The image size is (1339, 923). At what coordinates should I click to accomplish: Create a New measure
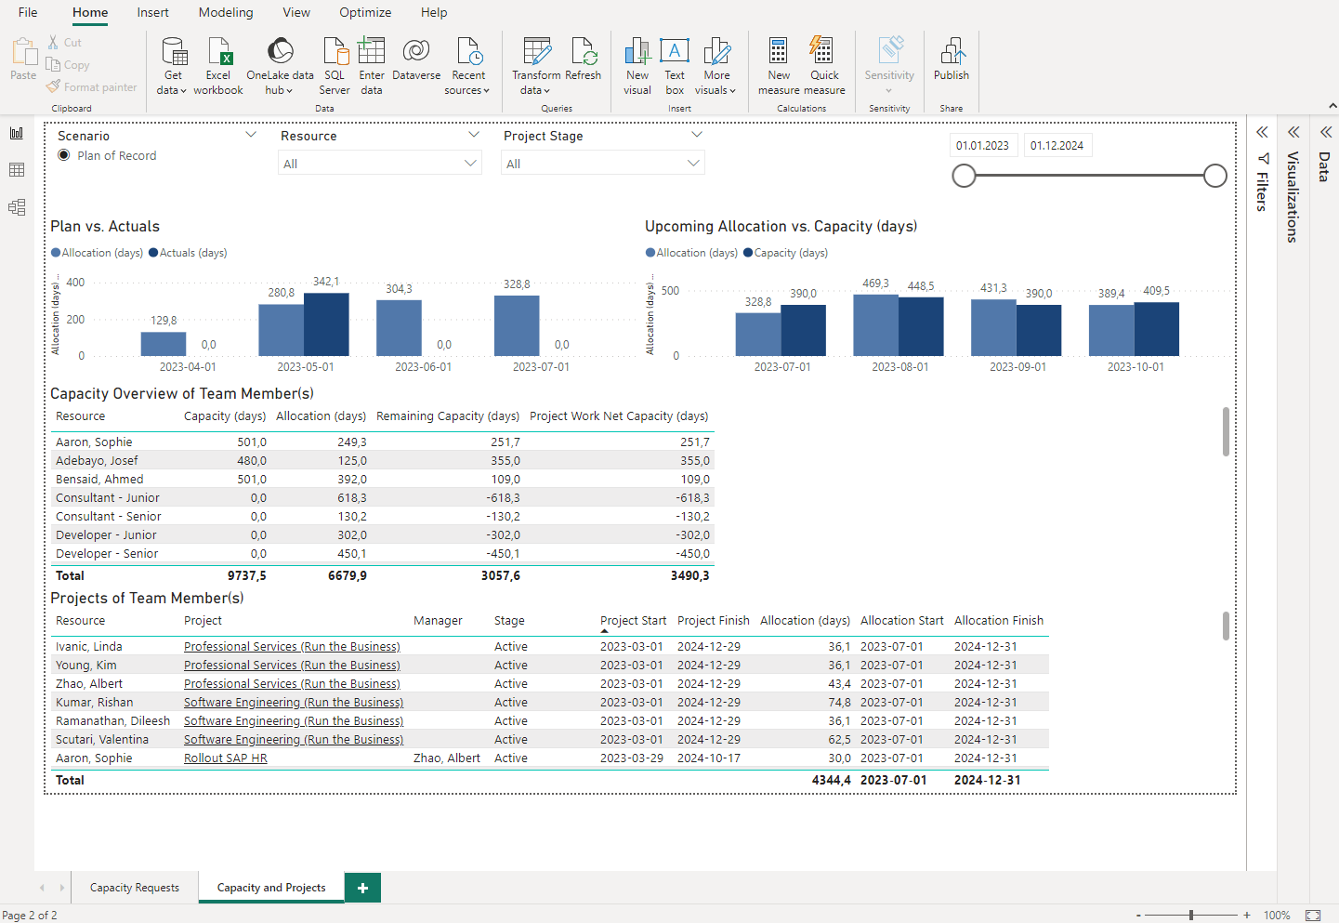tap(779, 65)
